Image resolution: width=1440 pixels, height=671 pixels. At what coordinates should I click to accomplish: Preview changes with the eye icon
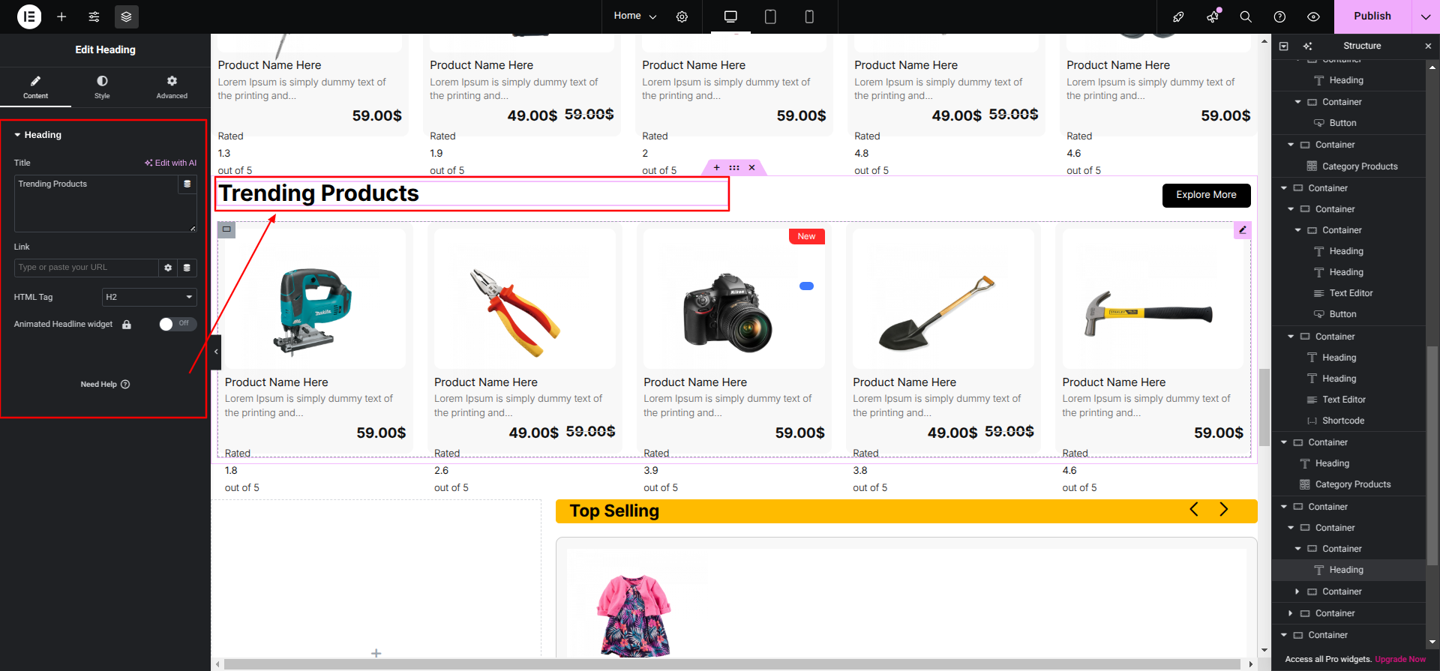[x=1313, y=16]
